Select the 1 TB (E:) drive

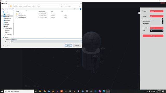coord(7,33)
